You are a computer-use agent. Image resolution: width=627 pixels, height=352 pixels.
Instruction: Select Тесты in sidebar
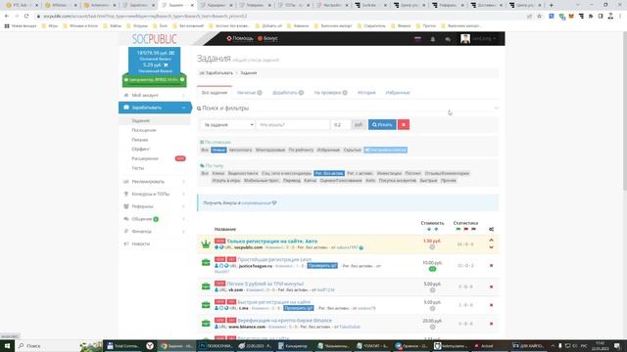137,168
